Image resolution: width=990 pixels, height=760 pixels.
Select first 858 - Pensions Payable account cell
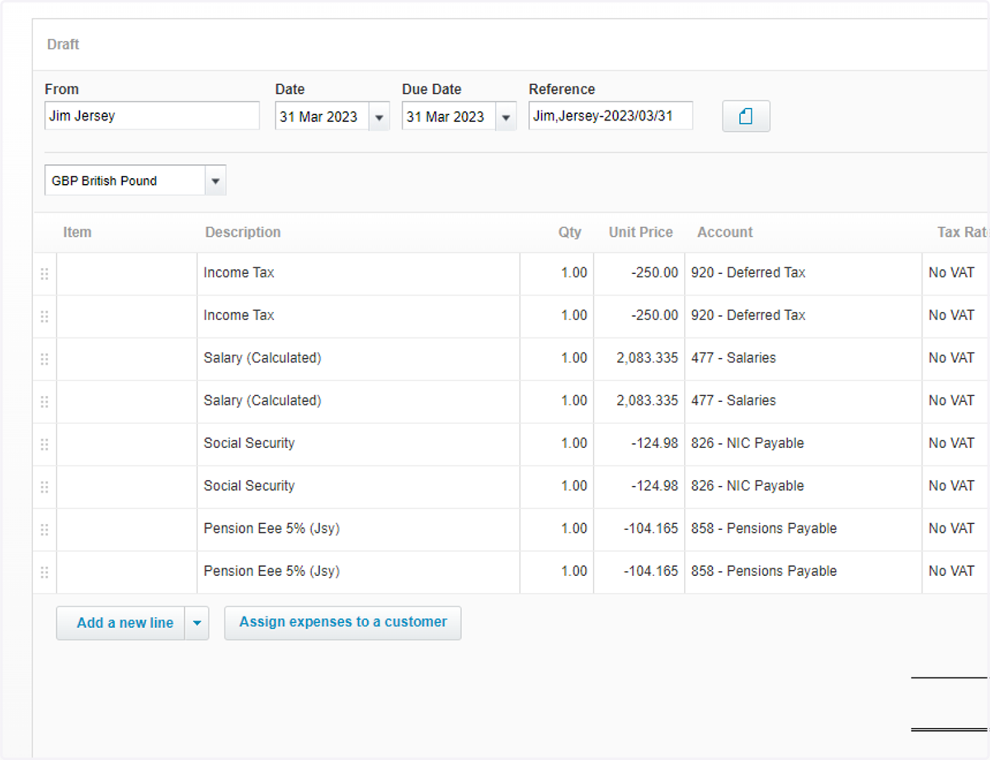803,529
